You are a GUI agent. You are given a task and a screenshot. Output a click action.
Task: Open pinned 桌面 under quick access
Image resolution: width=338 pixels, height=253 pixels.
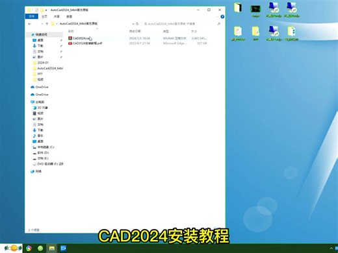pos(40,40)
